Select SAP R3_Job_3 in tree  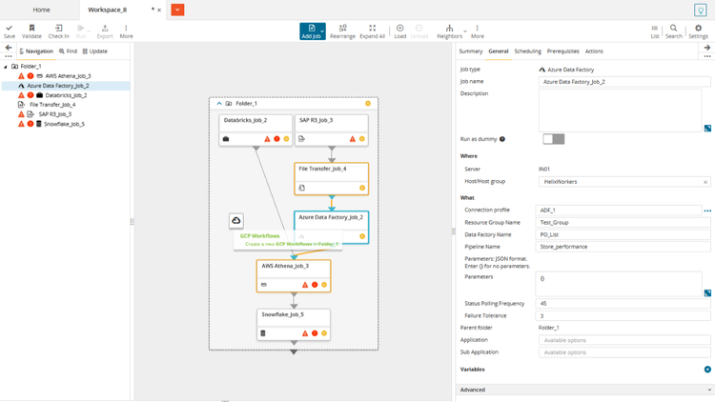pyautogui.click(x=54, y=114)
